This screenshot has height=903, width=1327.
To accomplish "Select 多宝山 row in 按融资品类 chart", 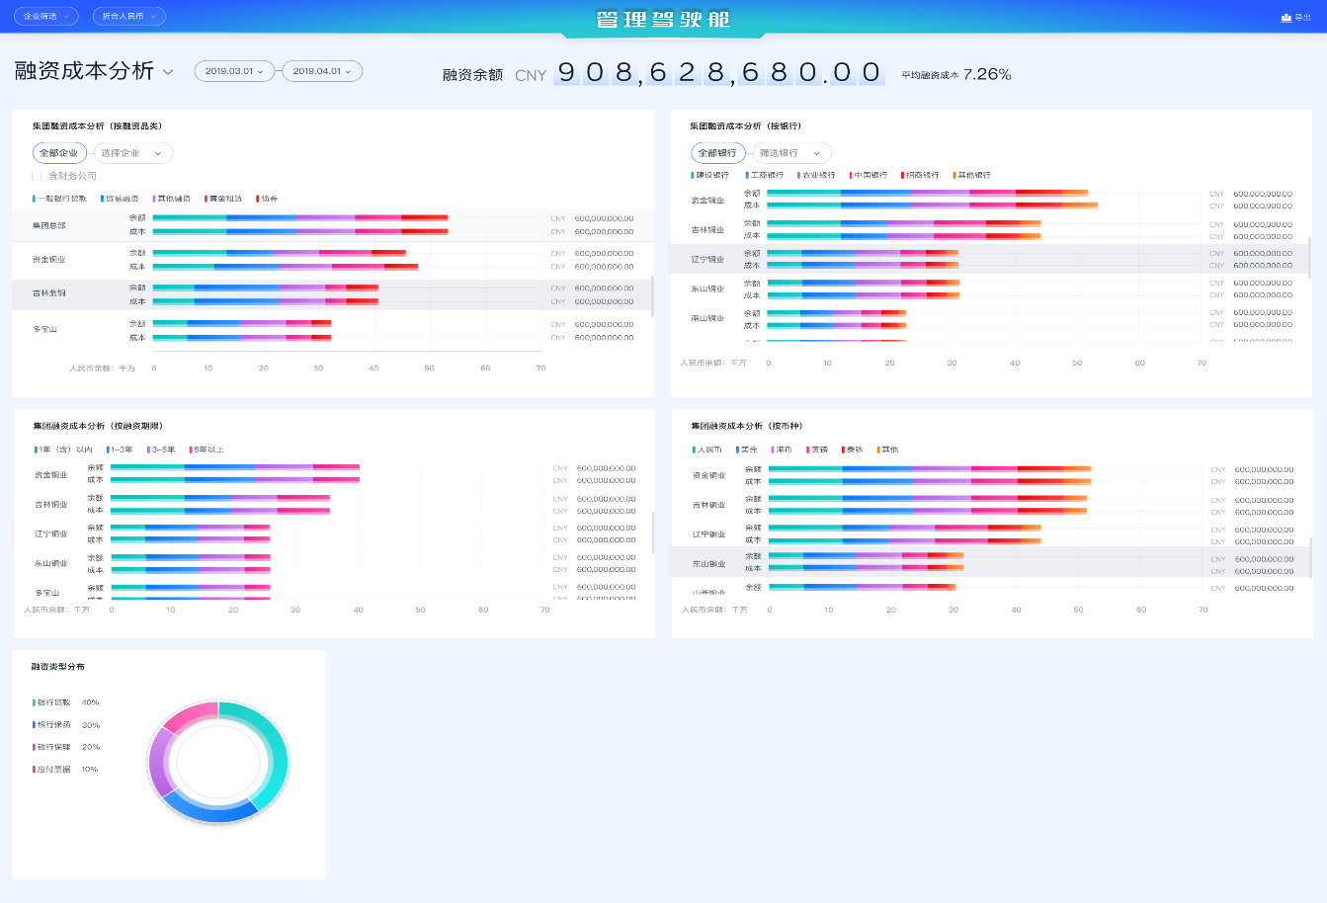I will [x=331, y=330].
